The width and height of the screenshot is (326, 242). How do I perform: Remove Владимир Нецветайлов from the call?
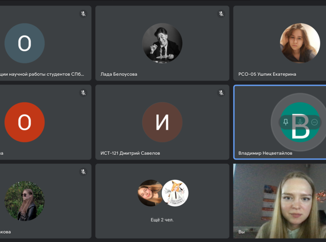tap(314, 122)
